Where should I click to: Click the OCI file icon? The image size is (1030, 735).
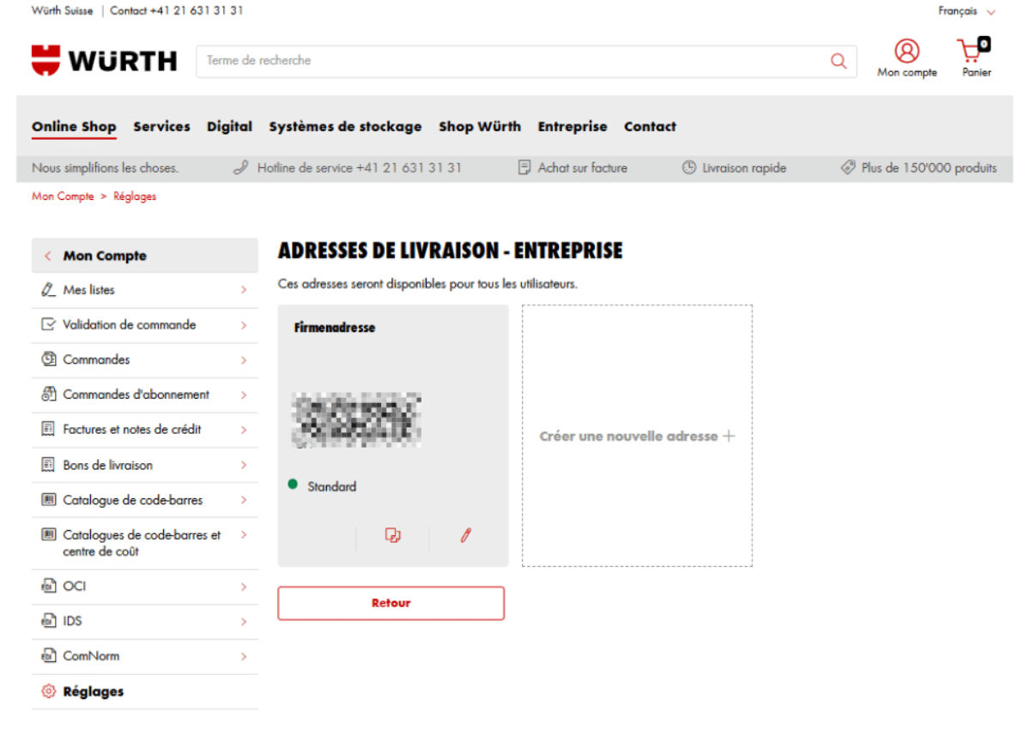pyautogui.click(x=48, y=587)
